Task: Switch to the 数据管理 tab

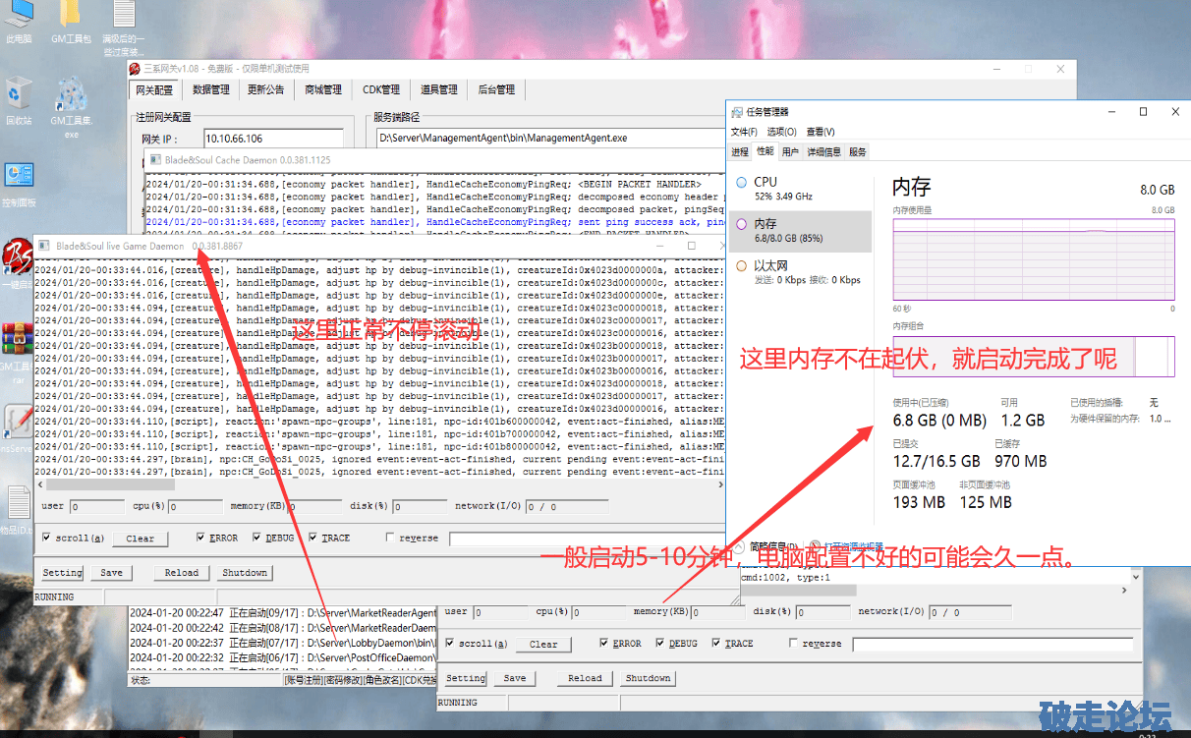Action: click(x=210, y=89)
